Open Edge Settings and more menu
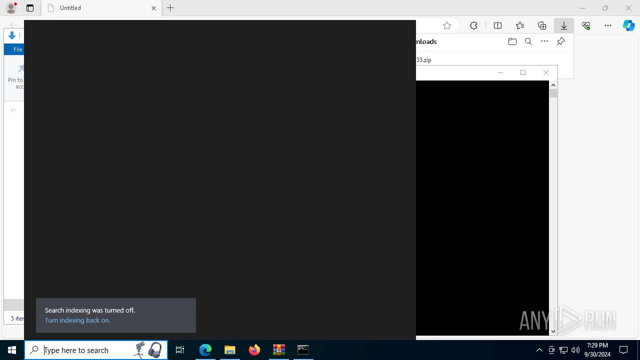 [x=608, y=25]
